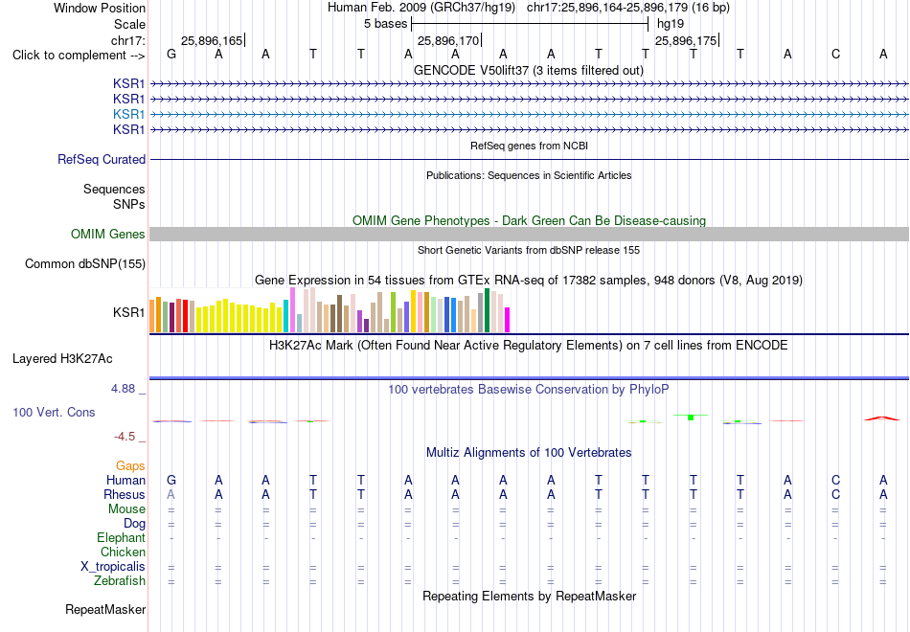
Task: Click the C base in the complement row
Action: (835, 54)
